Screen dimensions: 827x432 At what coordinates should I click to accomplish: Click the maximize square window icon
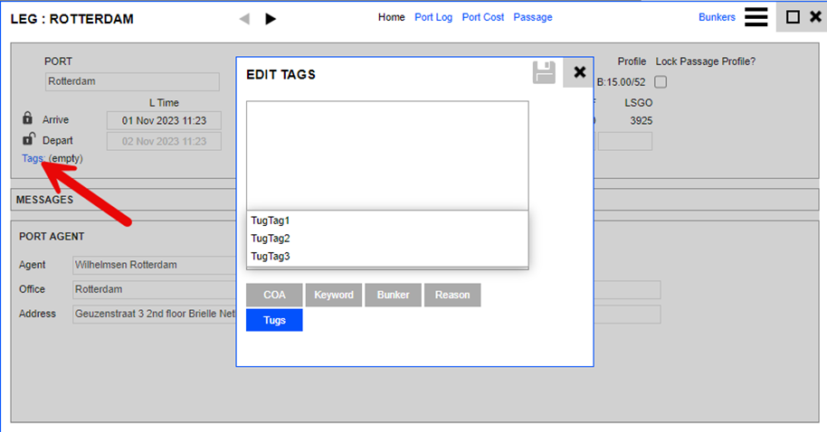[x=793, y=17]
